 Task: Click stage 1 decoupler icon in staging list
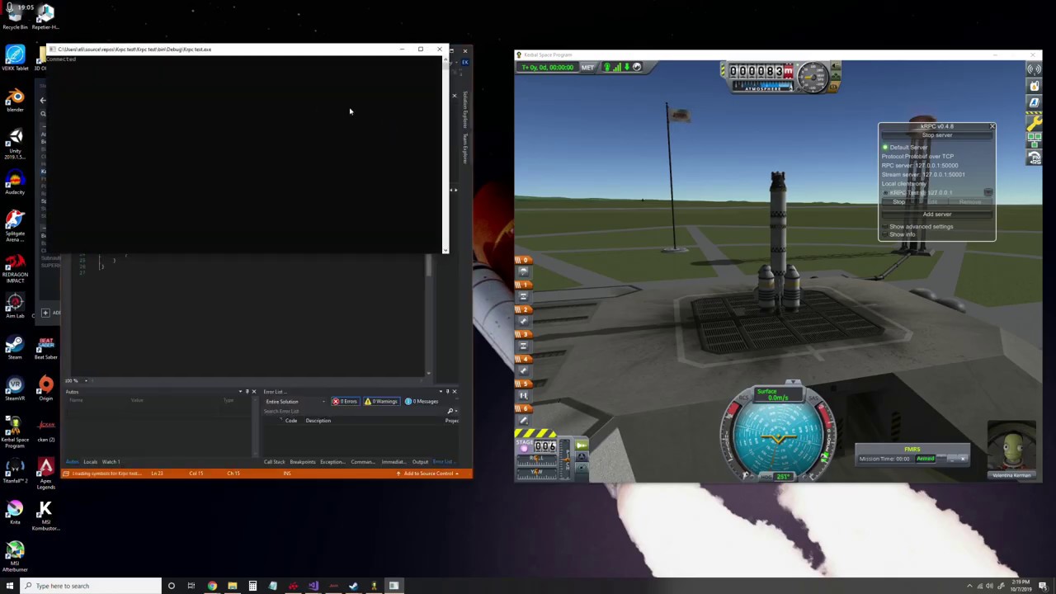[523, 296]
